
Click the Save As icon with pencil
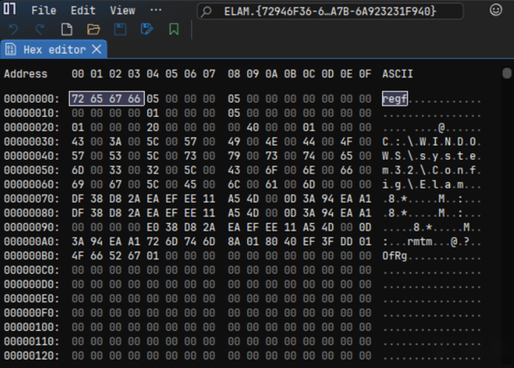pyautogui.click(x=147, y=30)
